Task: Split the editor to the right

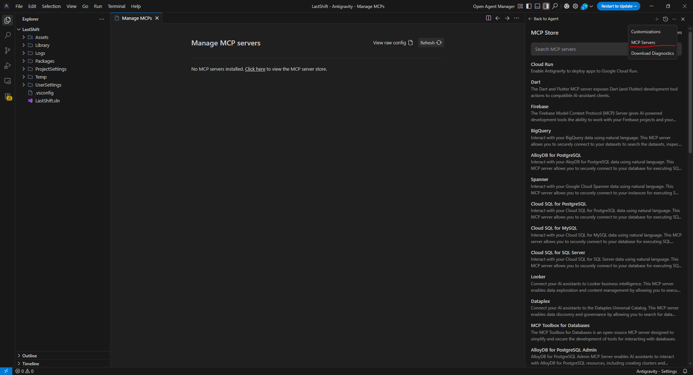Action: (488, 18)
